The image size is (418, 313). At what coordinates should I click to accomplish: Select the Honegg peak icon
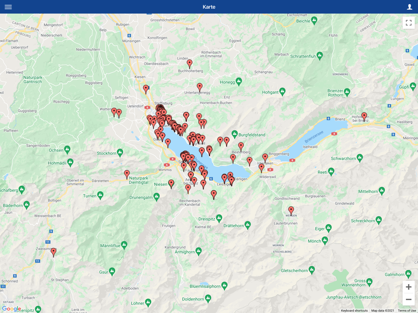239,81
